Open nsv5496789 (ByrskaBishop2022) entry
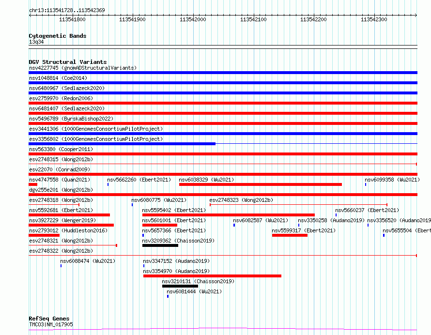The image size is (431, 335). tap(71, 119)
